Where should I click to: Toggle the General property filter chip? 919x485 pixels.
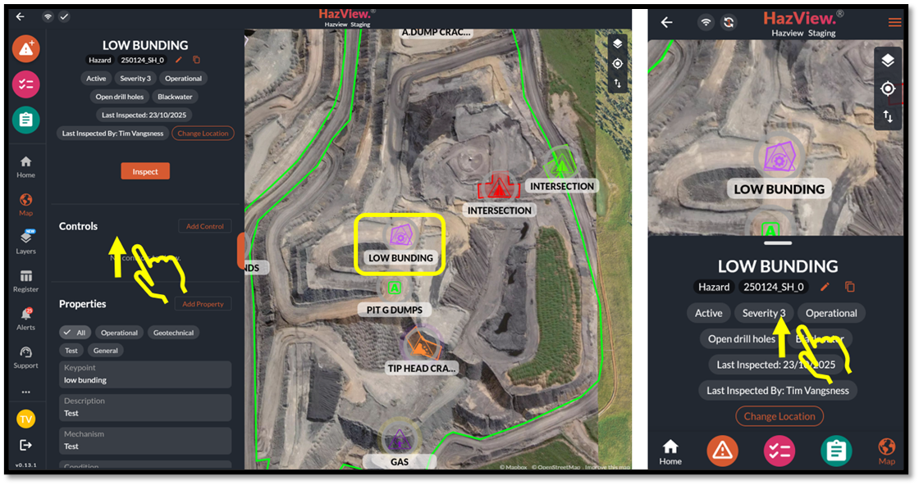105,351
